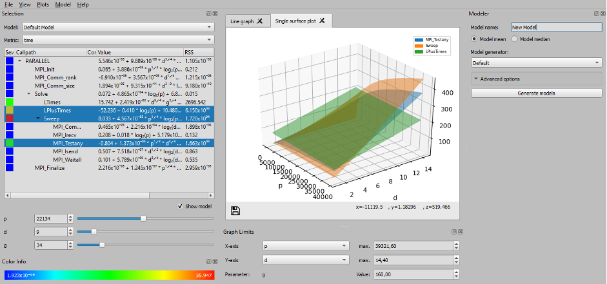Viewport: 607px width, 284px height.
Task: Select the LPlusTimes callpath row
Action: (109, 110)
